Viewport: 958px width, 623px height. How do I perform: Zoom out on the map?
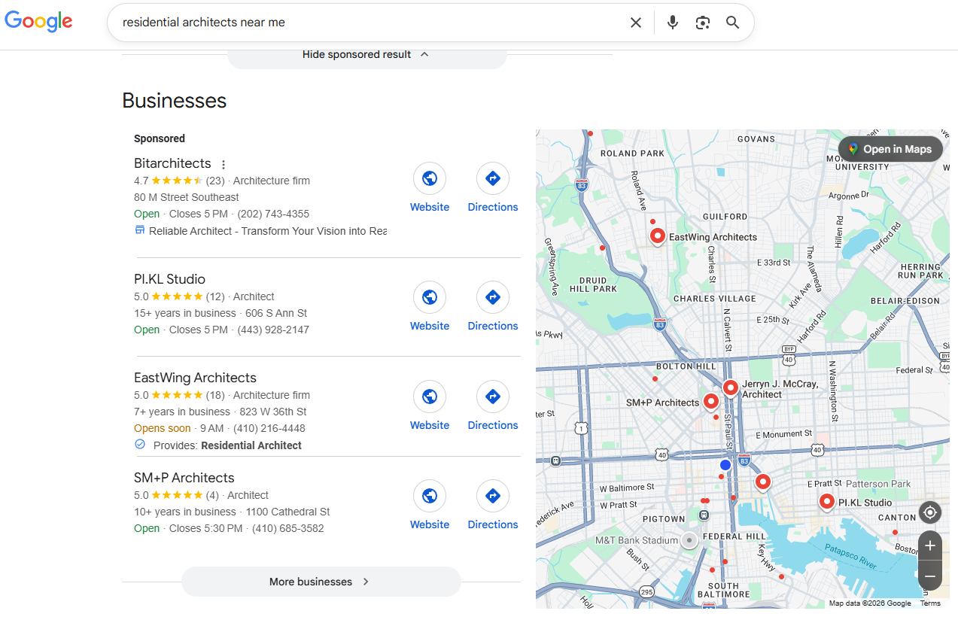(930, 576)
